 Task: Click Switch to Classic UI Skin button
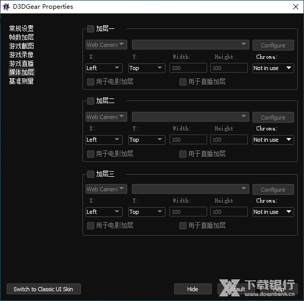pyautogui.click(x=44, y=289)
